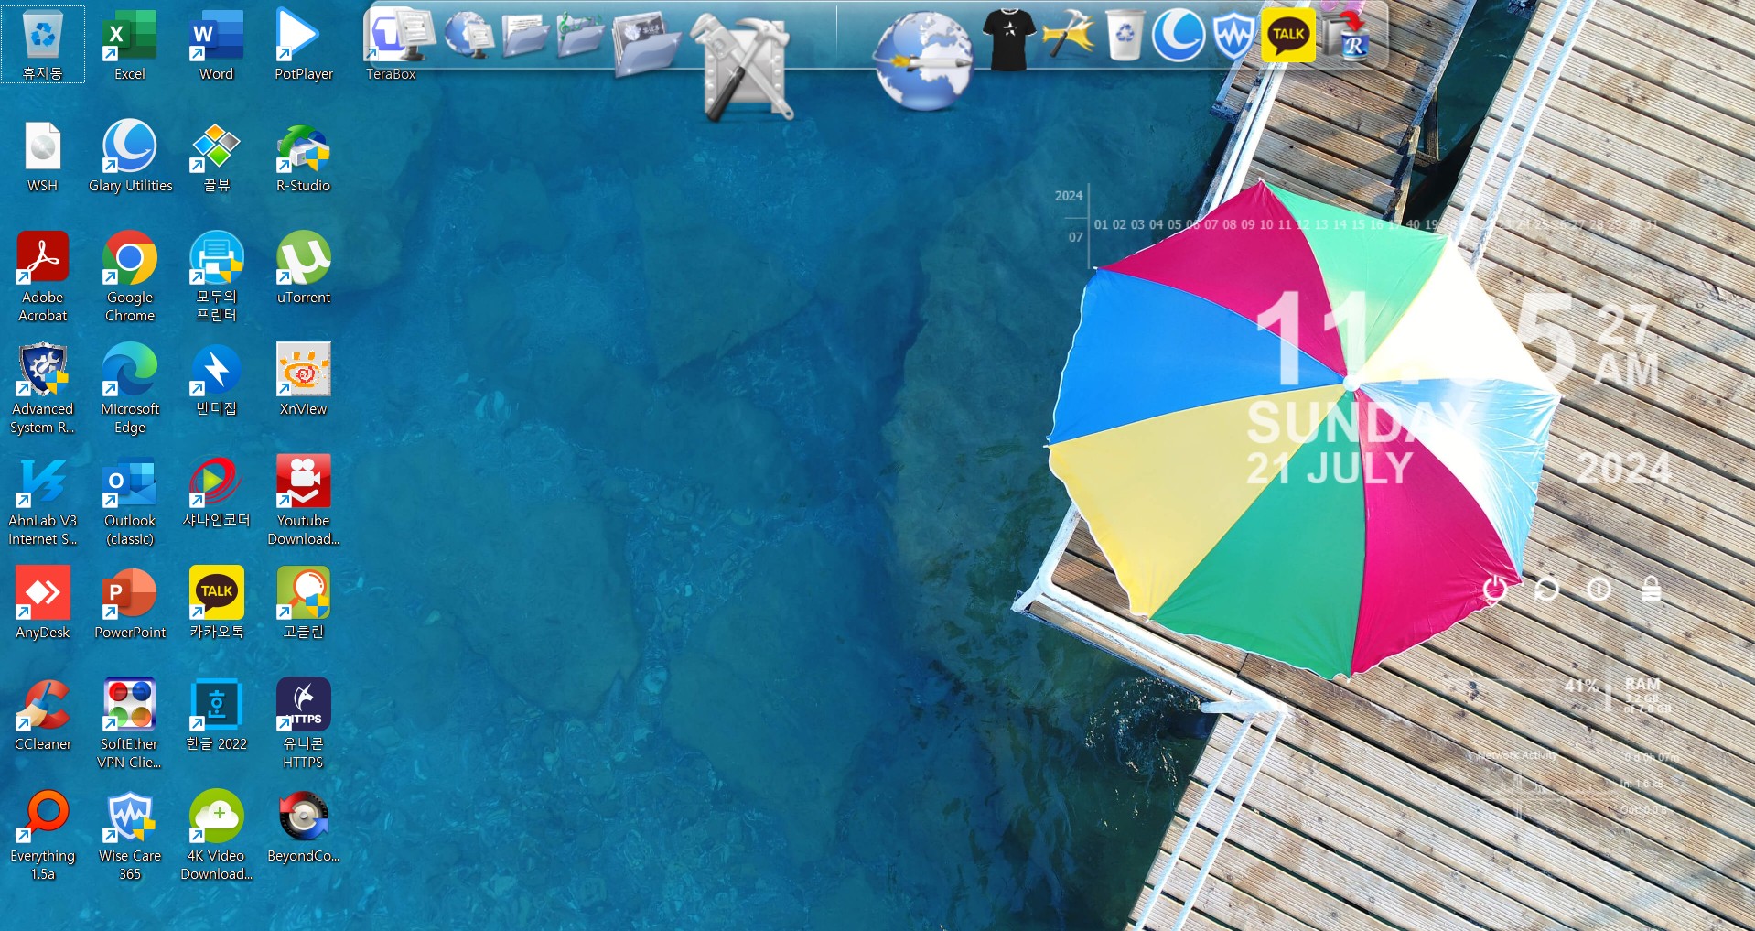Launch the Wise Care shield icon in the dock
1755x931 pixels.
coord(1233,37)
